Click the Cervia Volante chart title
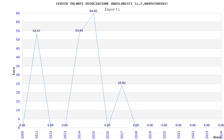The width and height of the screenshot is (224, 140). [x=112, y=4]
